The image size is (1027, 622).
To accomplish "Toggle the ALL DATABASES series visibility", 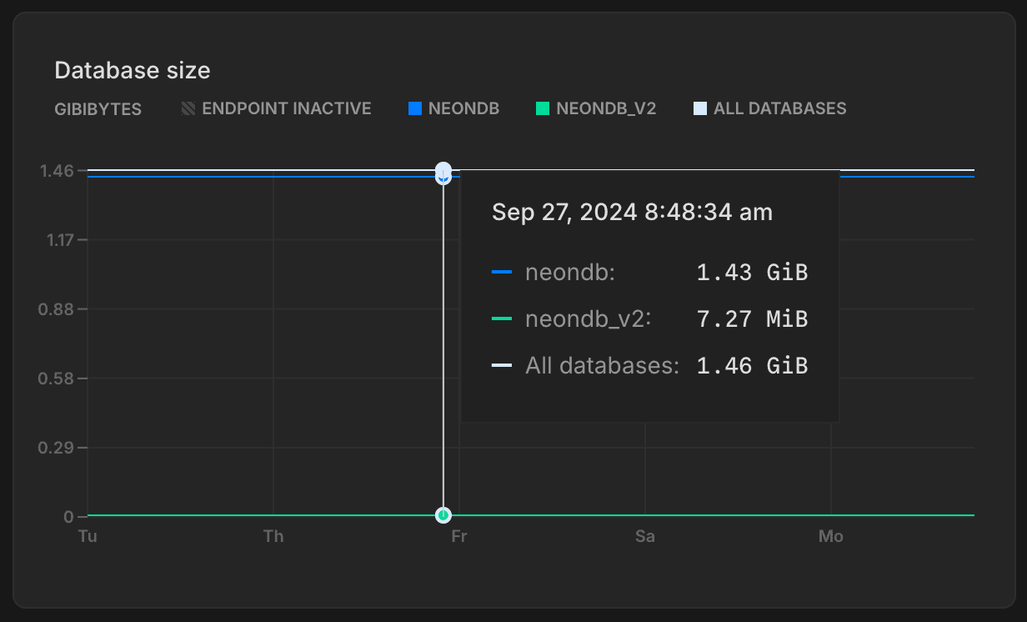I will (x=769, y=108).
